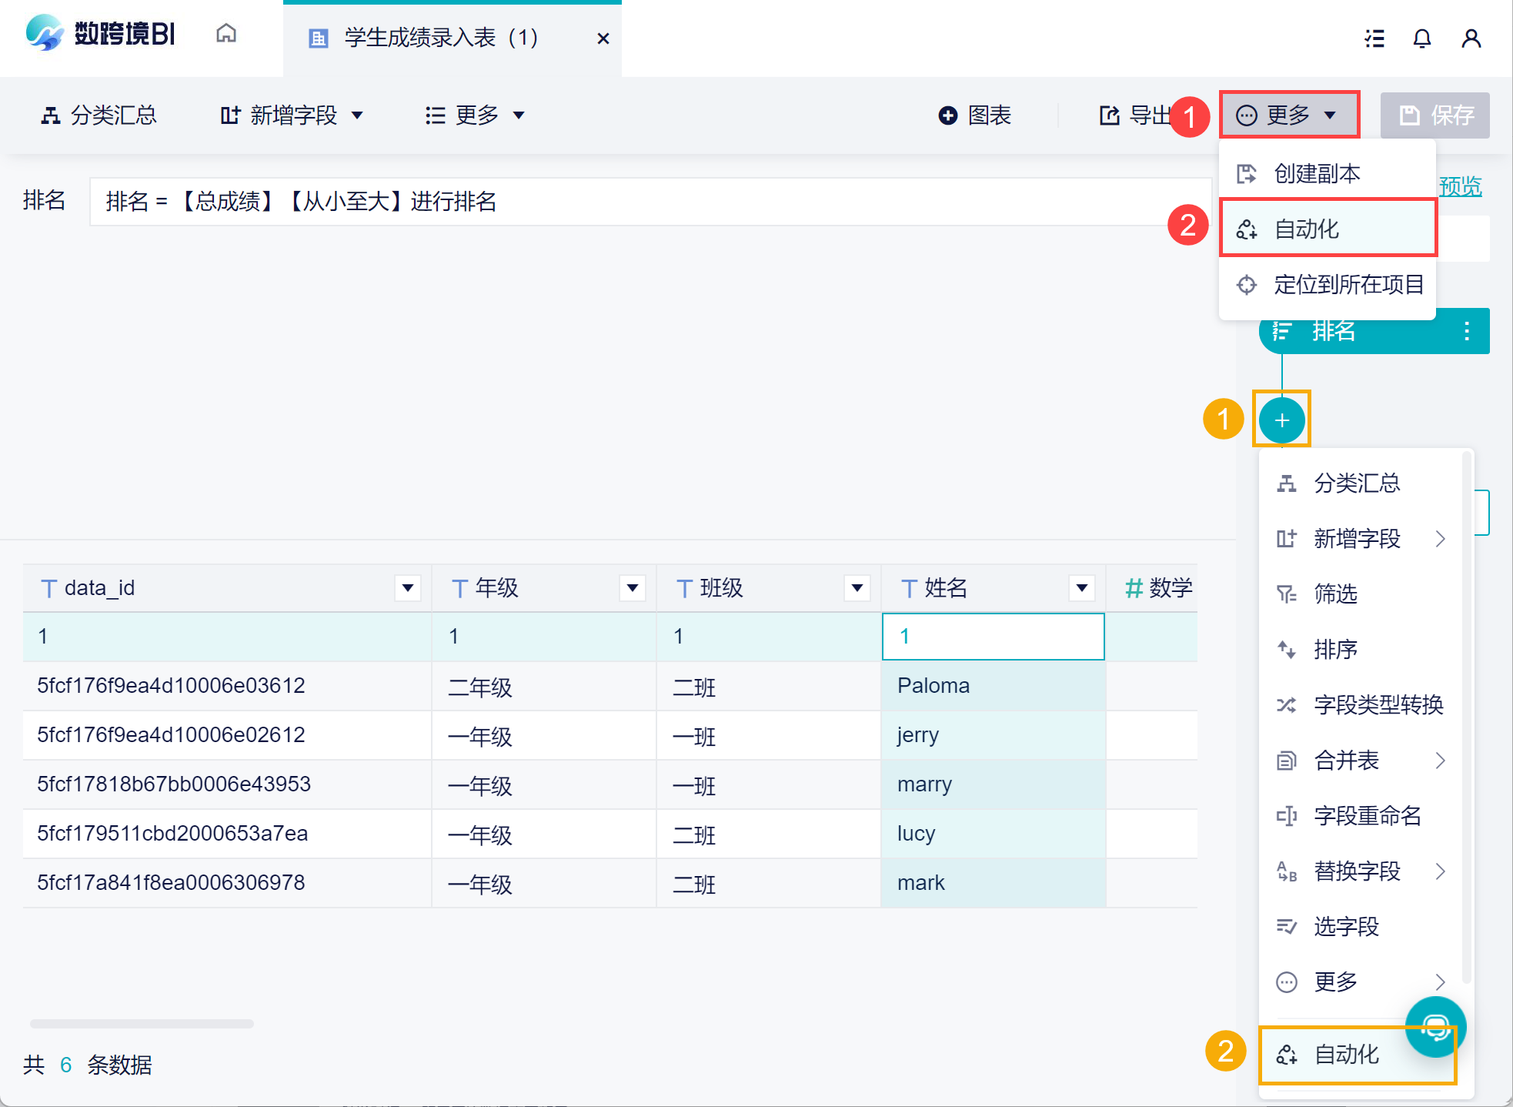
Task: Expand the data_id column dropdown arrow
Action: [x=408, y=588]
